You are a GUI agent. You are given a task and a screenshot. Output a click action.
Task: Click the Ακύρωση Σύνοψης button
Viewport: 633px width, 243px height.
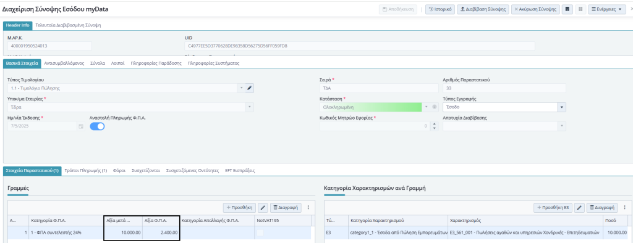[536, 9]
